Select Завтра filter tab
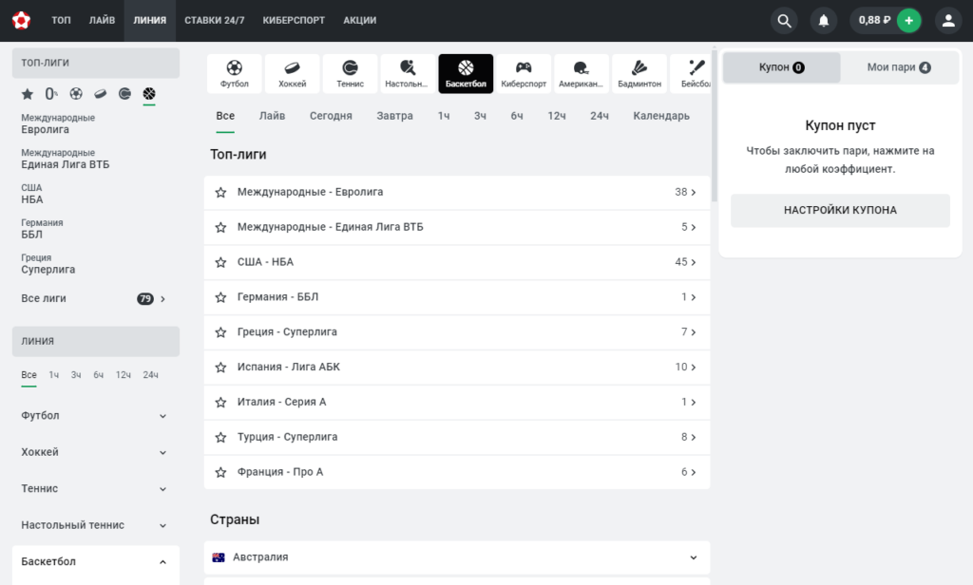Image resolution: width=973 pixels, height=585 pixels. [394, 116]
